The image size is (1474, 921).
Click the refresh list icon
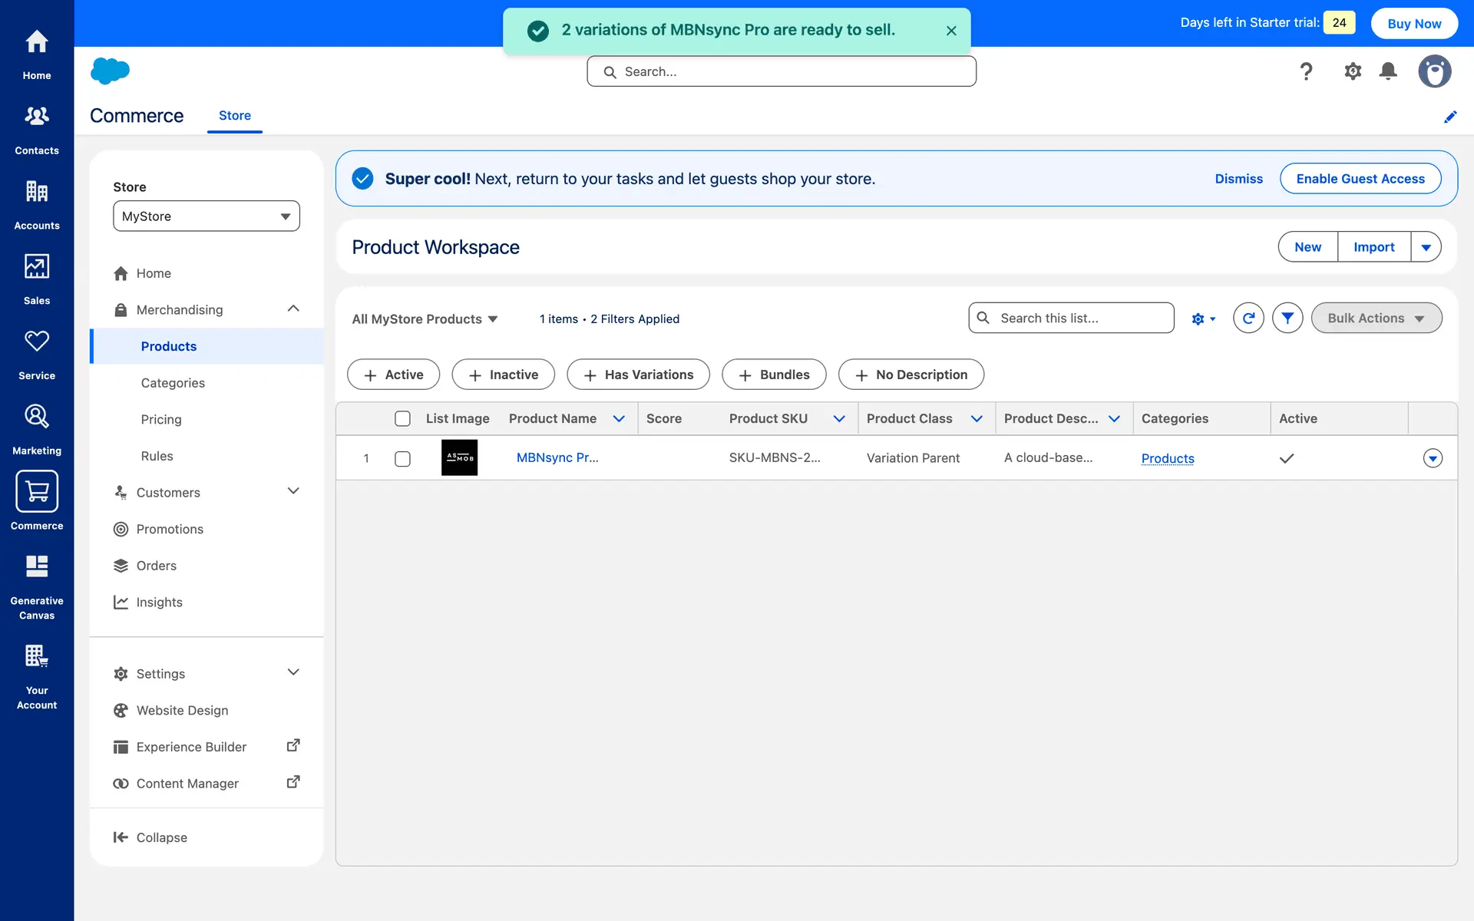coord(1248,318)
